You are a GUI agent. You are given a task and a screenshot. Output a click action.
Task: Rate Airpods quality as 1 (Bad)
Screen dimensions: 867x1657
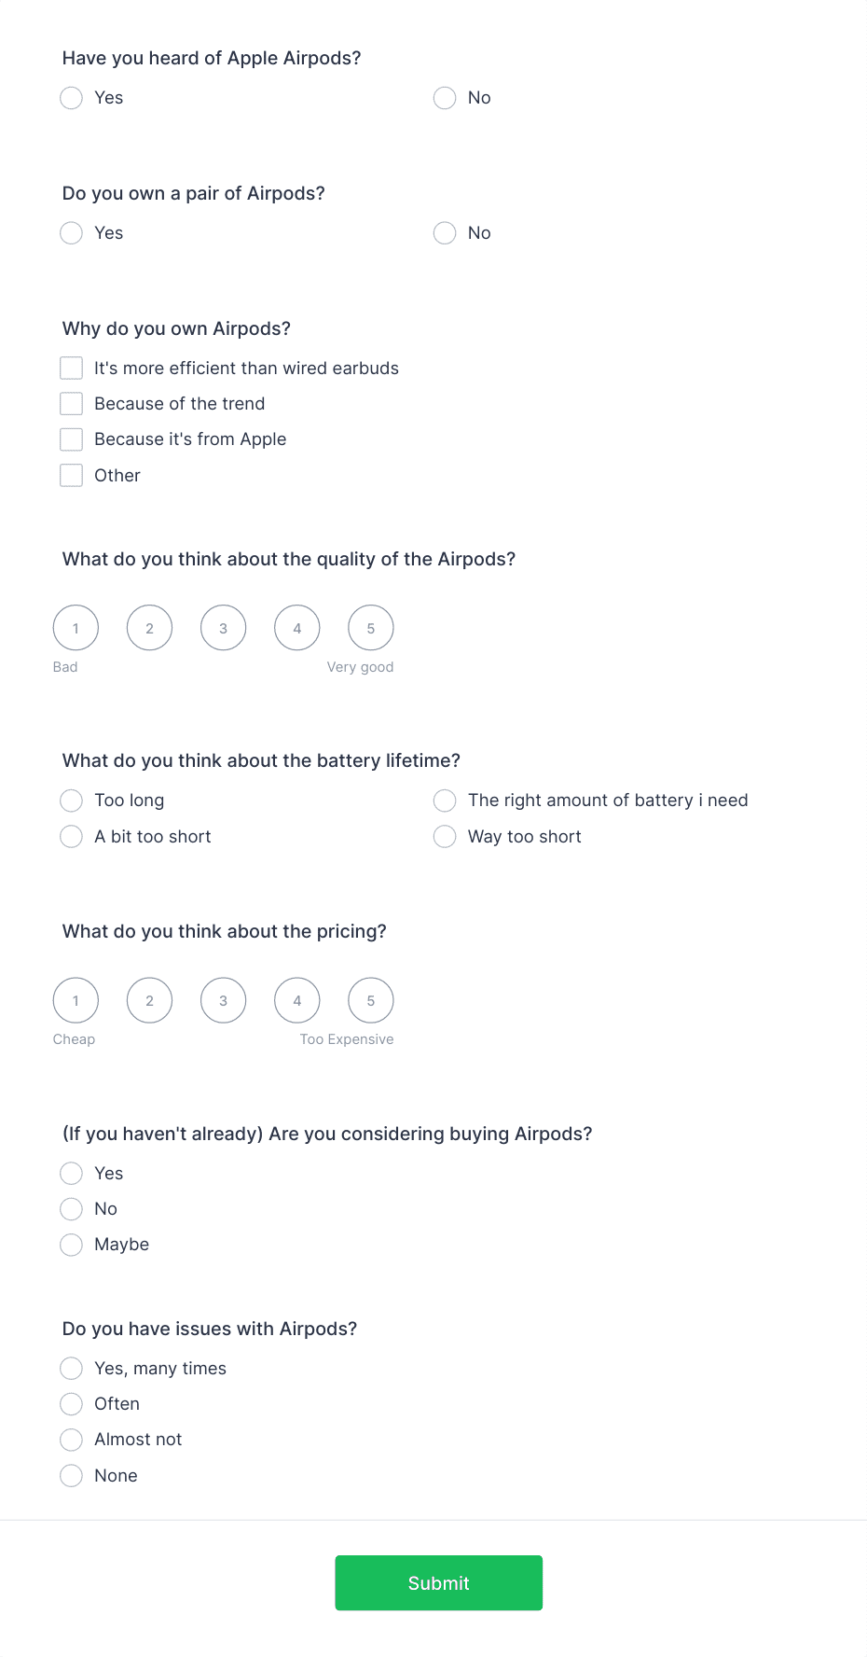(x=75, y=627)
